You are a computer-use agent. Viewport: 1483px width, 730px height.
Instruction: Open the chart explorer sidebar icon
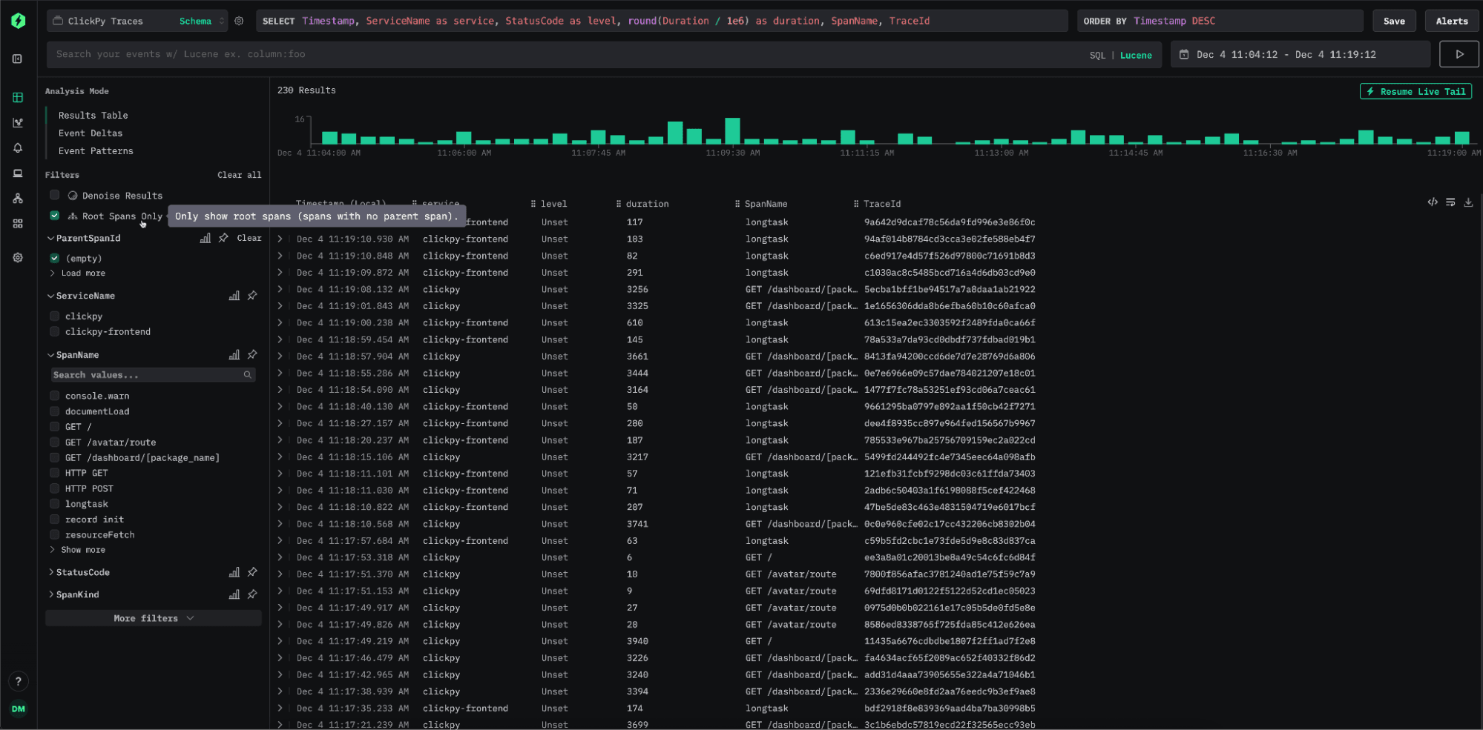tap(18, 123)
